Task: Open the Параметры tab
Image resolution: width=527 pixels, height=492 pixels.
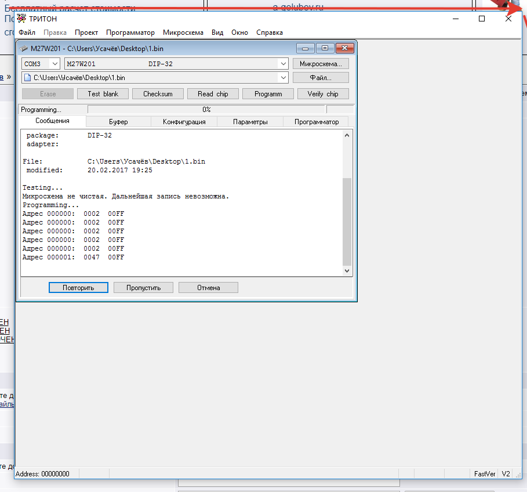Action: 250,122
